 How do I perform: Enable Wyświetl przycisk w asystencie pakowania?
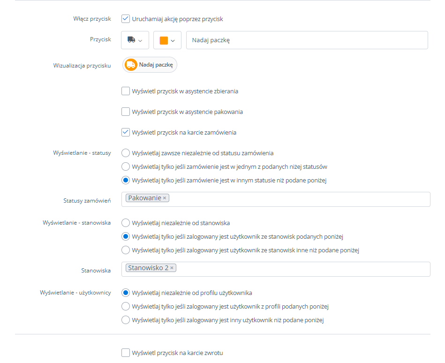tap(126, 112)
